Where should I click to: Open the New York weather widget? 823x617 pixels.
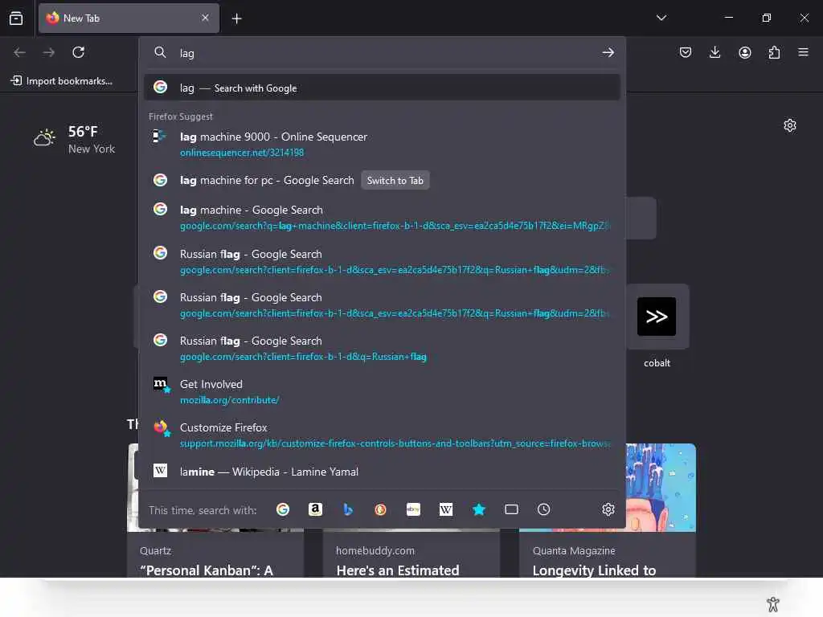pyautogui.click(x=74, y=140)
